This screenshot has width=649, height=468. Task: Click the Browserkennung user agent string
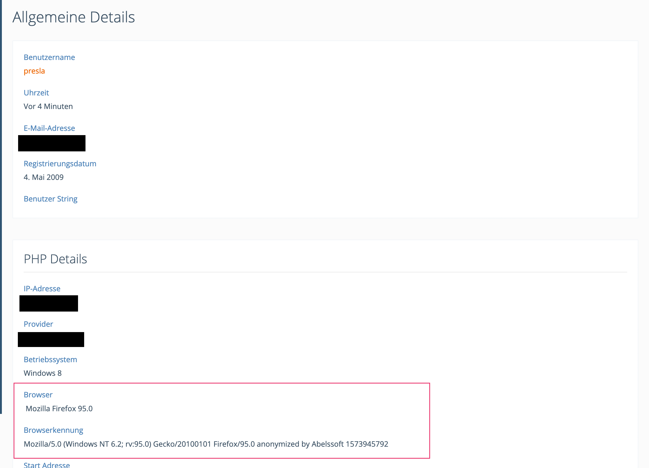[206, 444]
